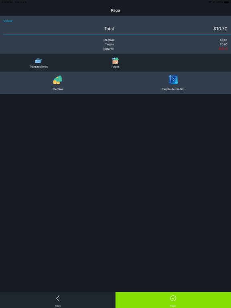Viewport: 231px width, 308px height.
Task: Choose the Tarjeta de crédito icon
Action: (173, 79)
